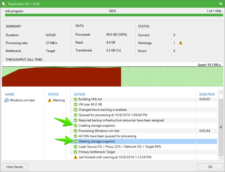The height and width of the screenshot is (172, 225).
Task: Click the action list scrollbar thumb
Action: (x=221, y=127)
